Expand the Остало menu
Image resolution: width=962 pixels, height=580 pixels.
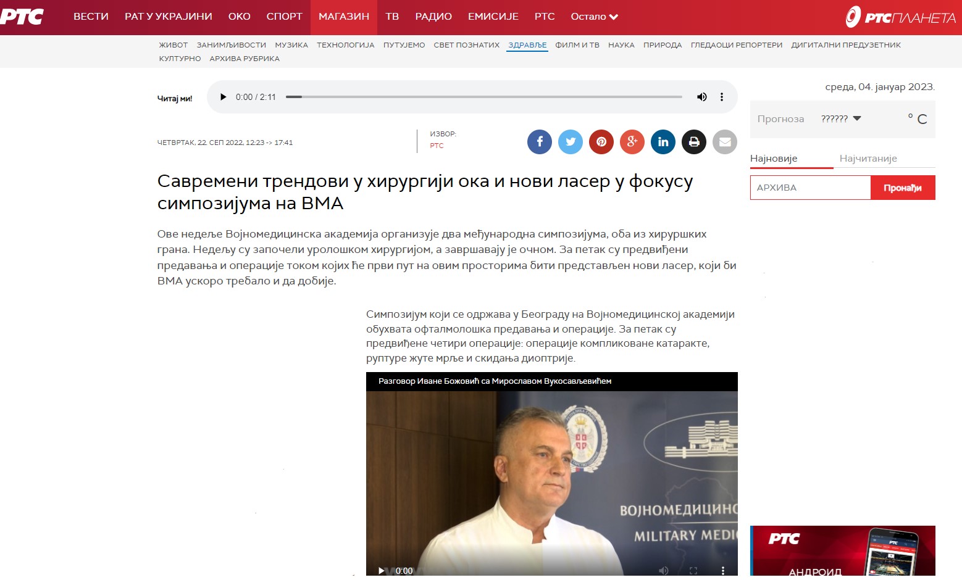595,17
